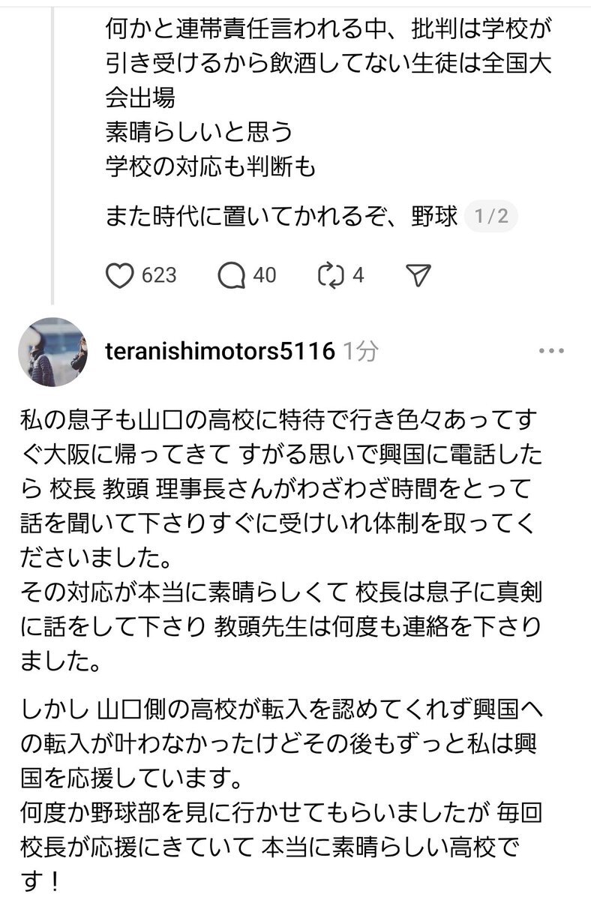
Task: Open teranishimotors5116's profile picture
Action: coord(52,352)
